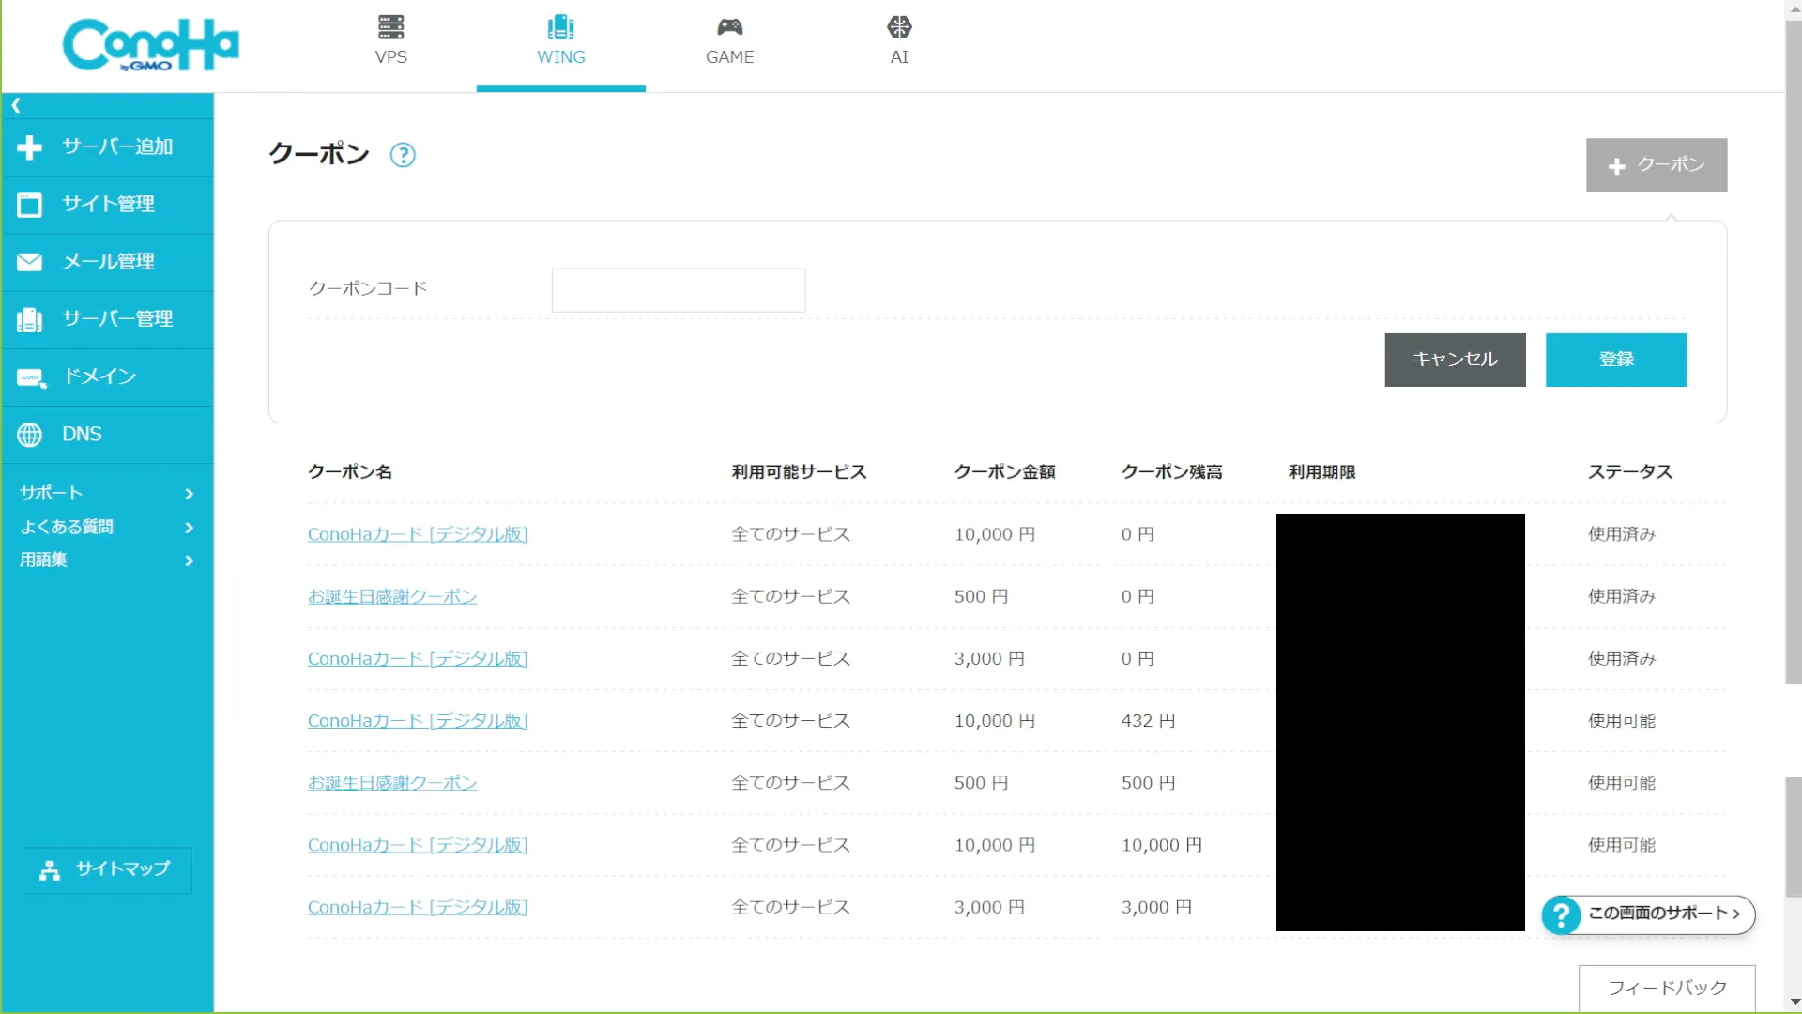This screenshot has width=1802, height=1014.
Task: Click the 登録 button
Action: pos(1615,360)
